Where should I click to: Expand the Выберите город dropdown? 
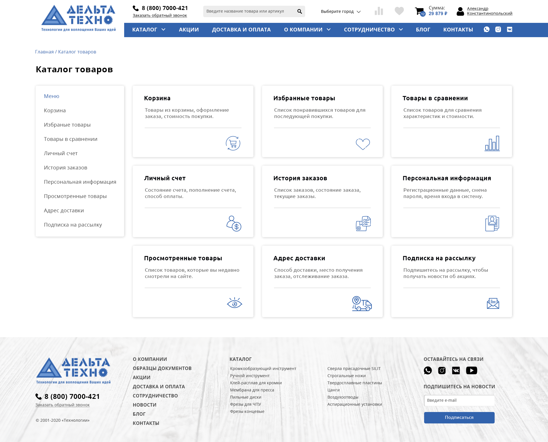tap(341, 11)
